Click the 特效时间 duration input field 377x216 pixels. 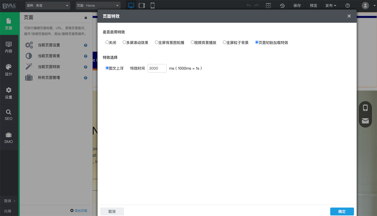[157, 68]
